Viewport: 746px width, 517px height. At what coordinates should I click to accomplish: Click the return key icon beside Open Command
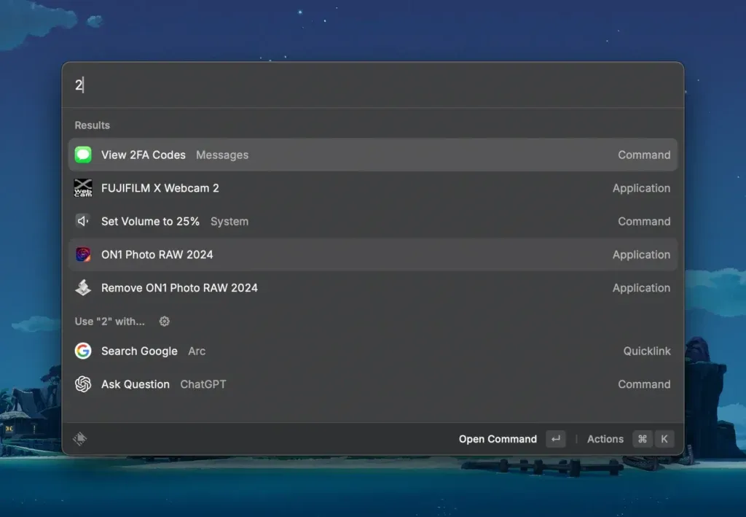tap(556, 439)
